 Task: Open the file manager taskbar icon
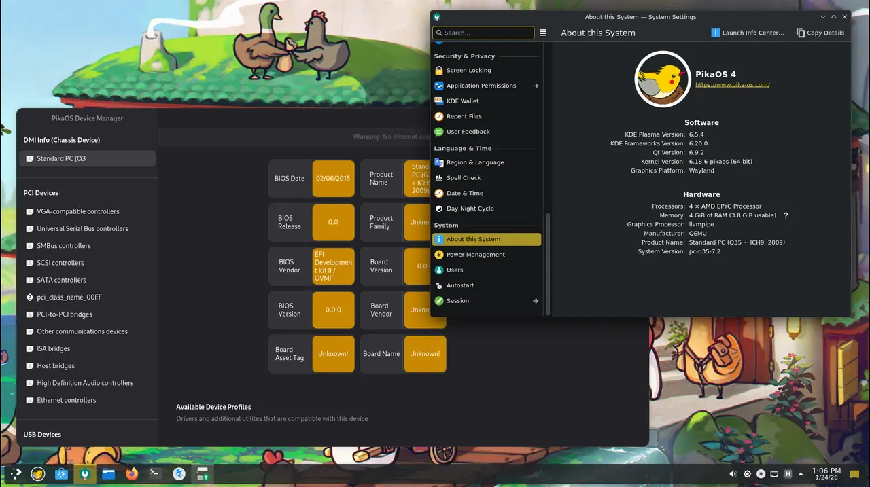pyautogui.click(x=108, y=474)
